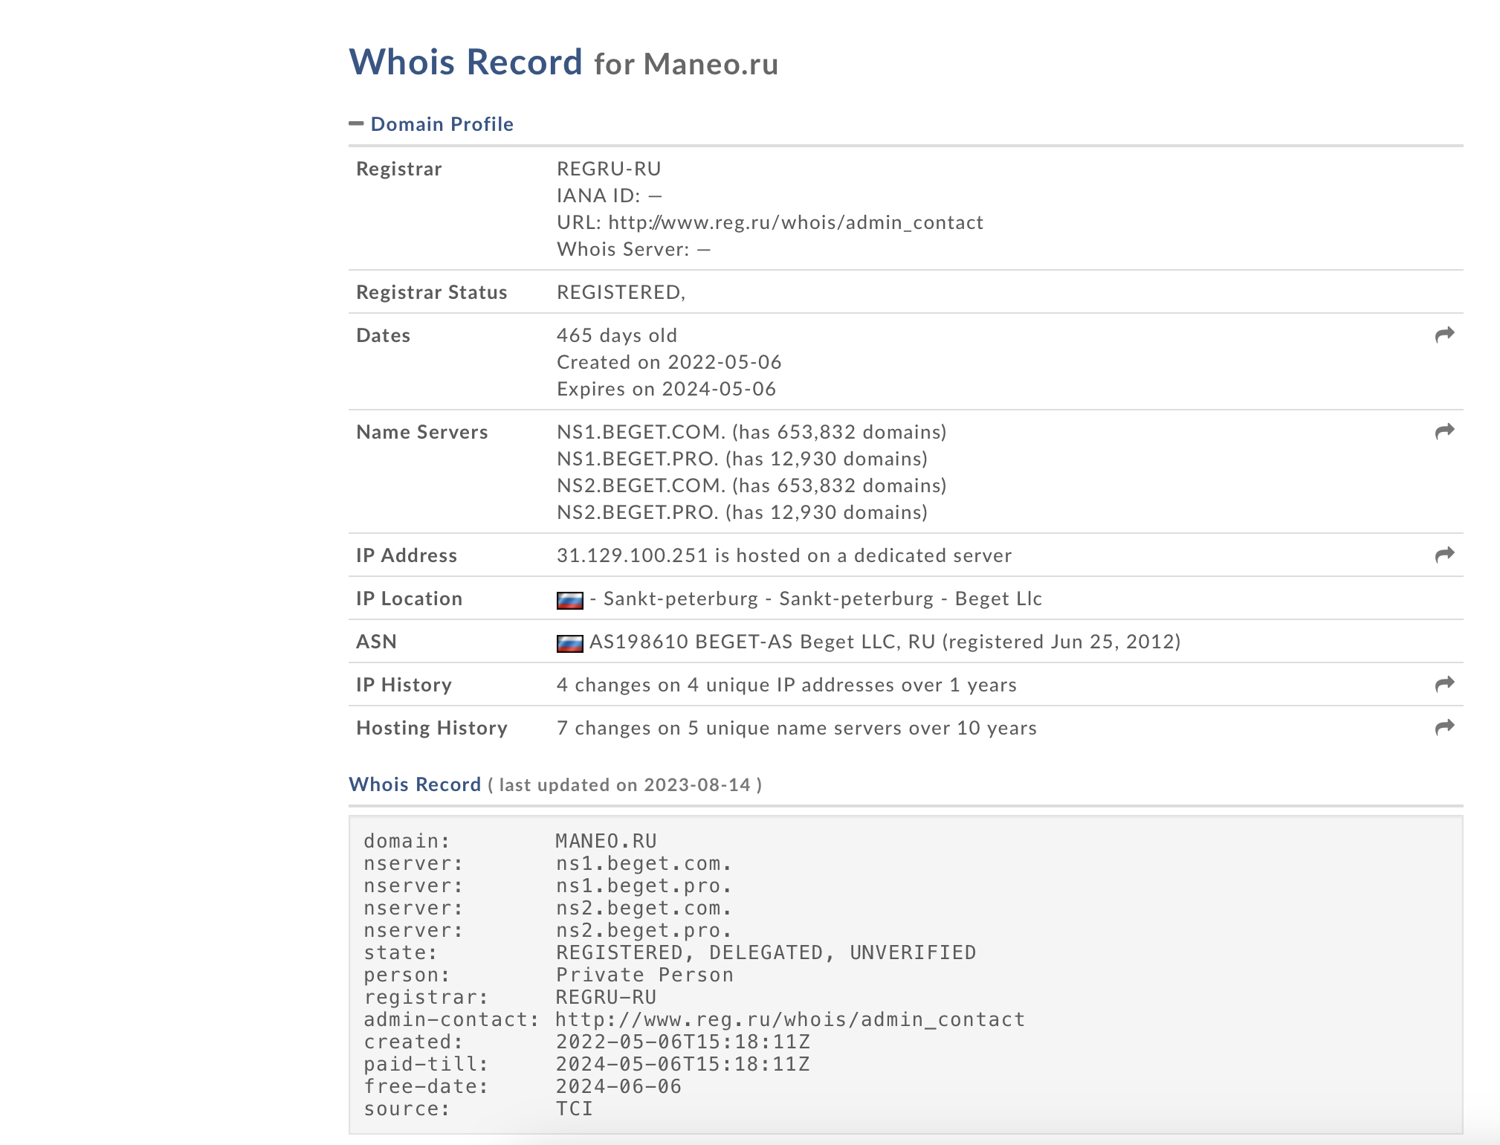Click the IANA ID line
Screen dimensions: 1500x1145
coord(610,196)
